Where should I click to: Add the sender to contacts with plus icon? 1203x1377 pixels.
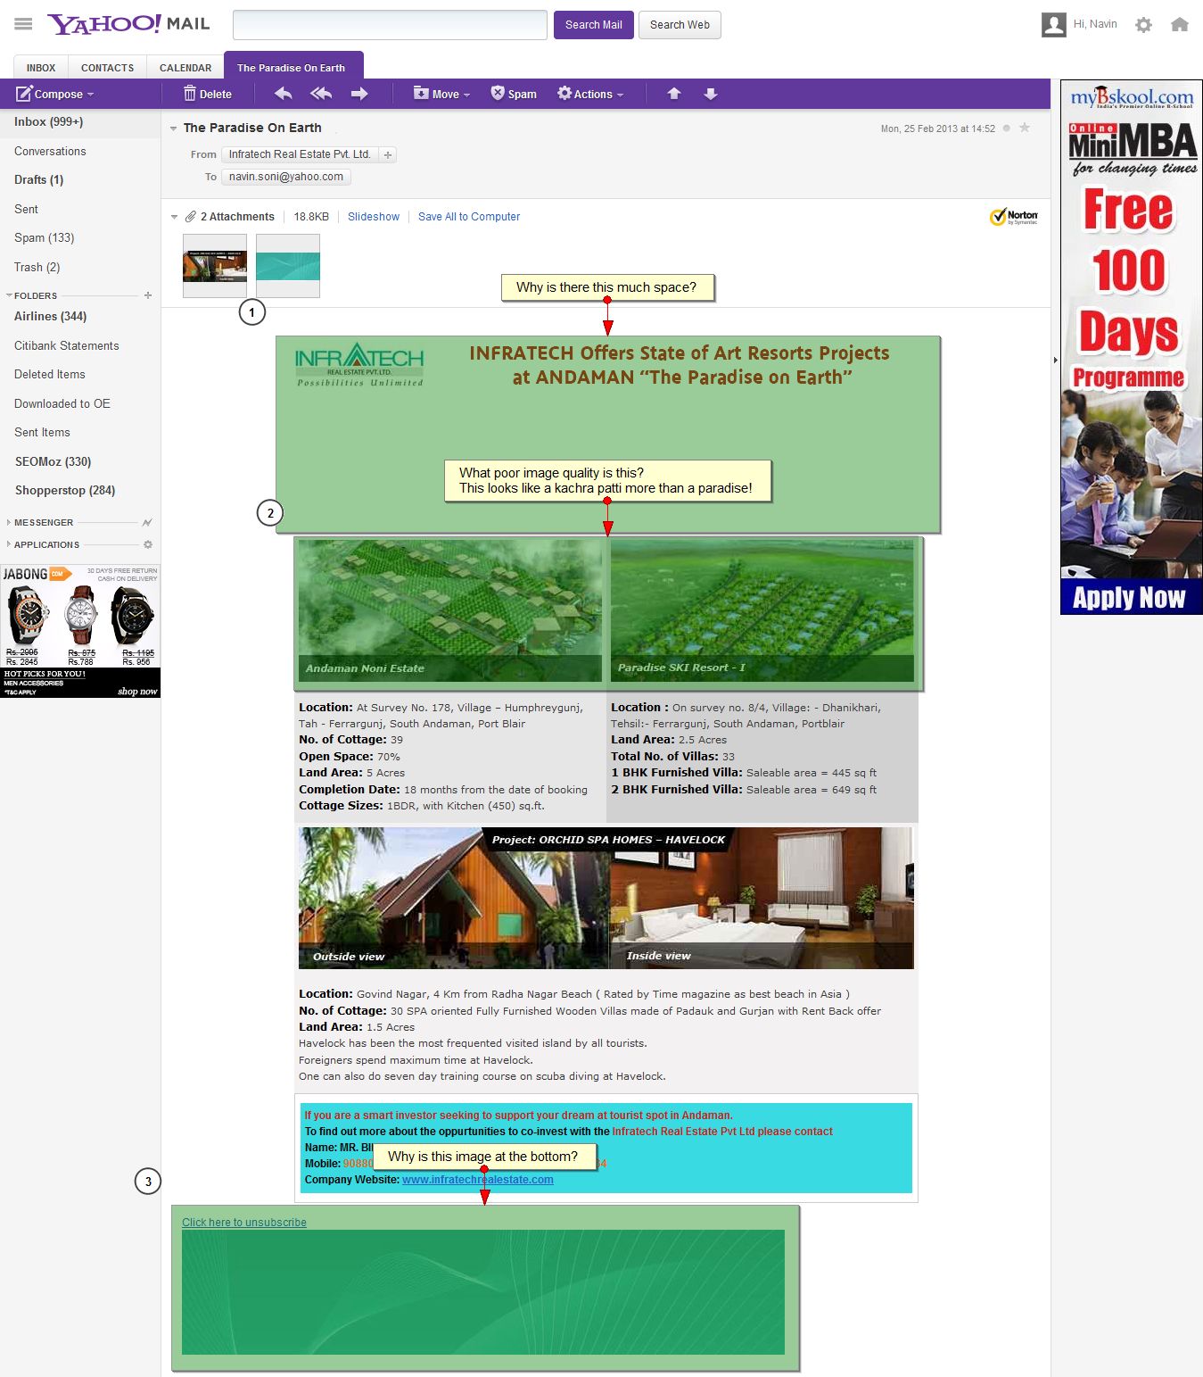pos(388,154)
